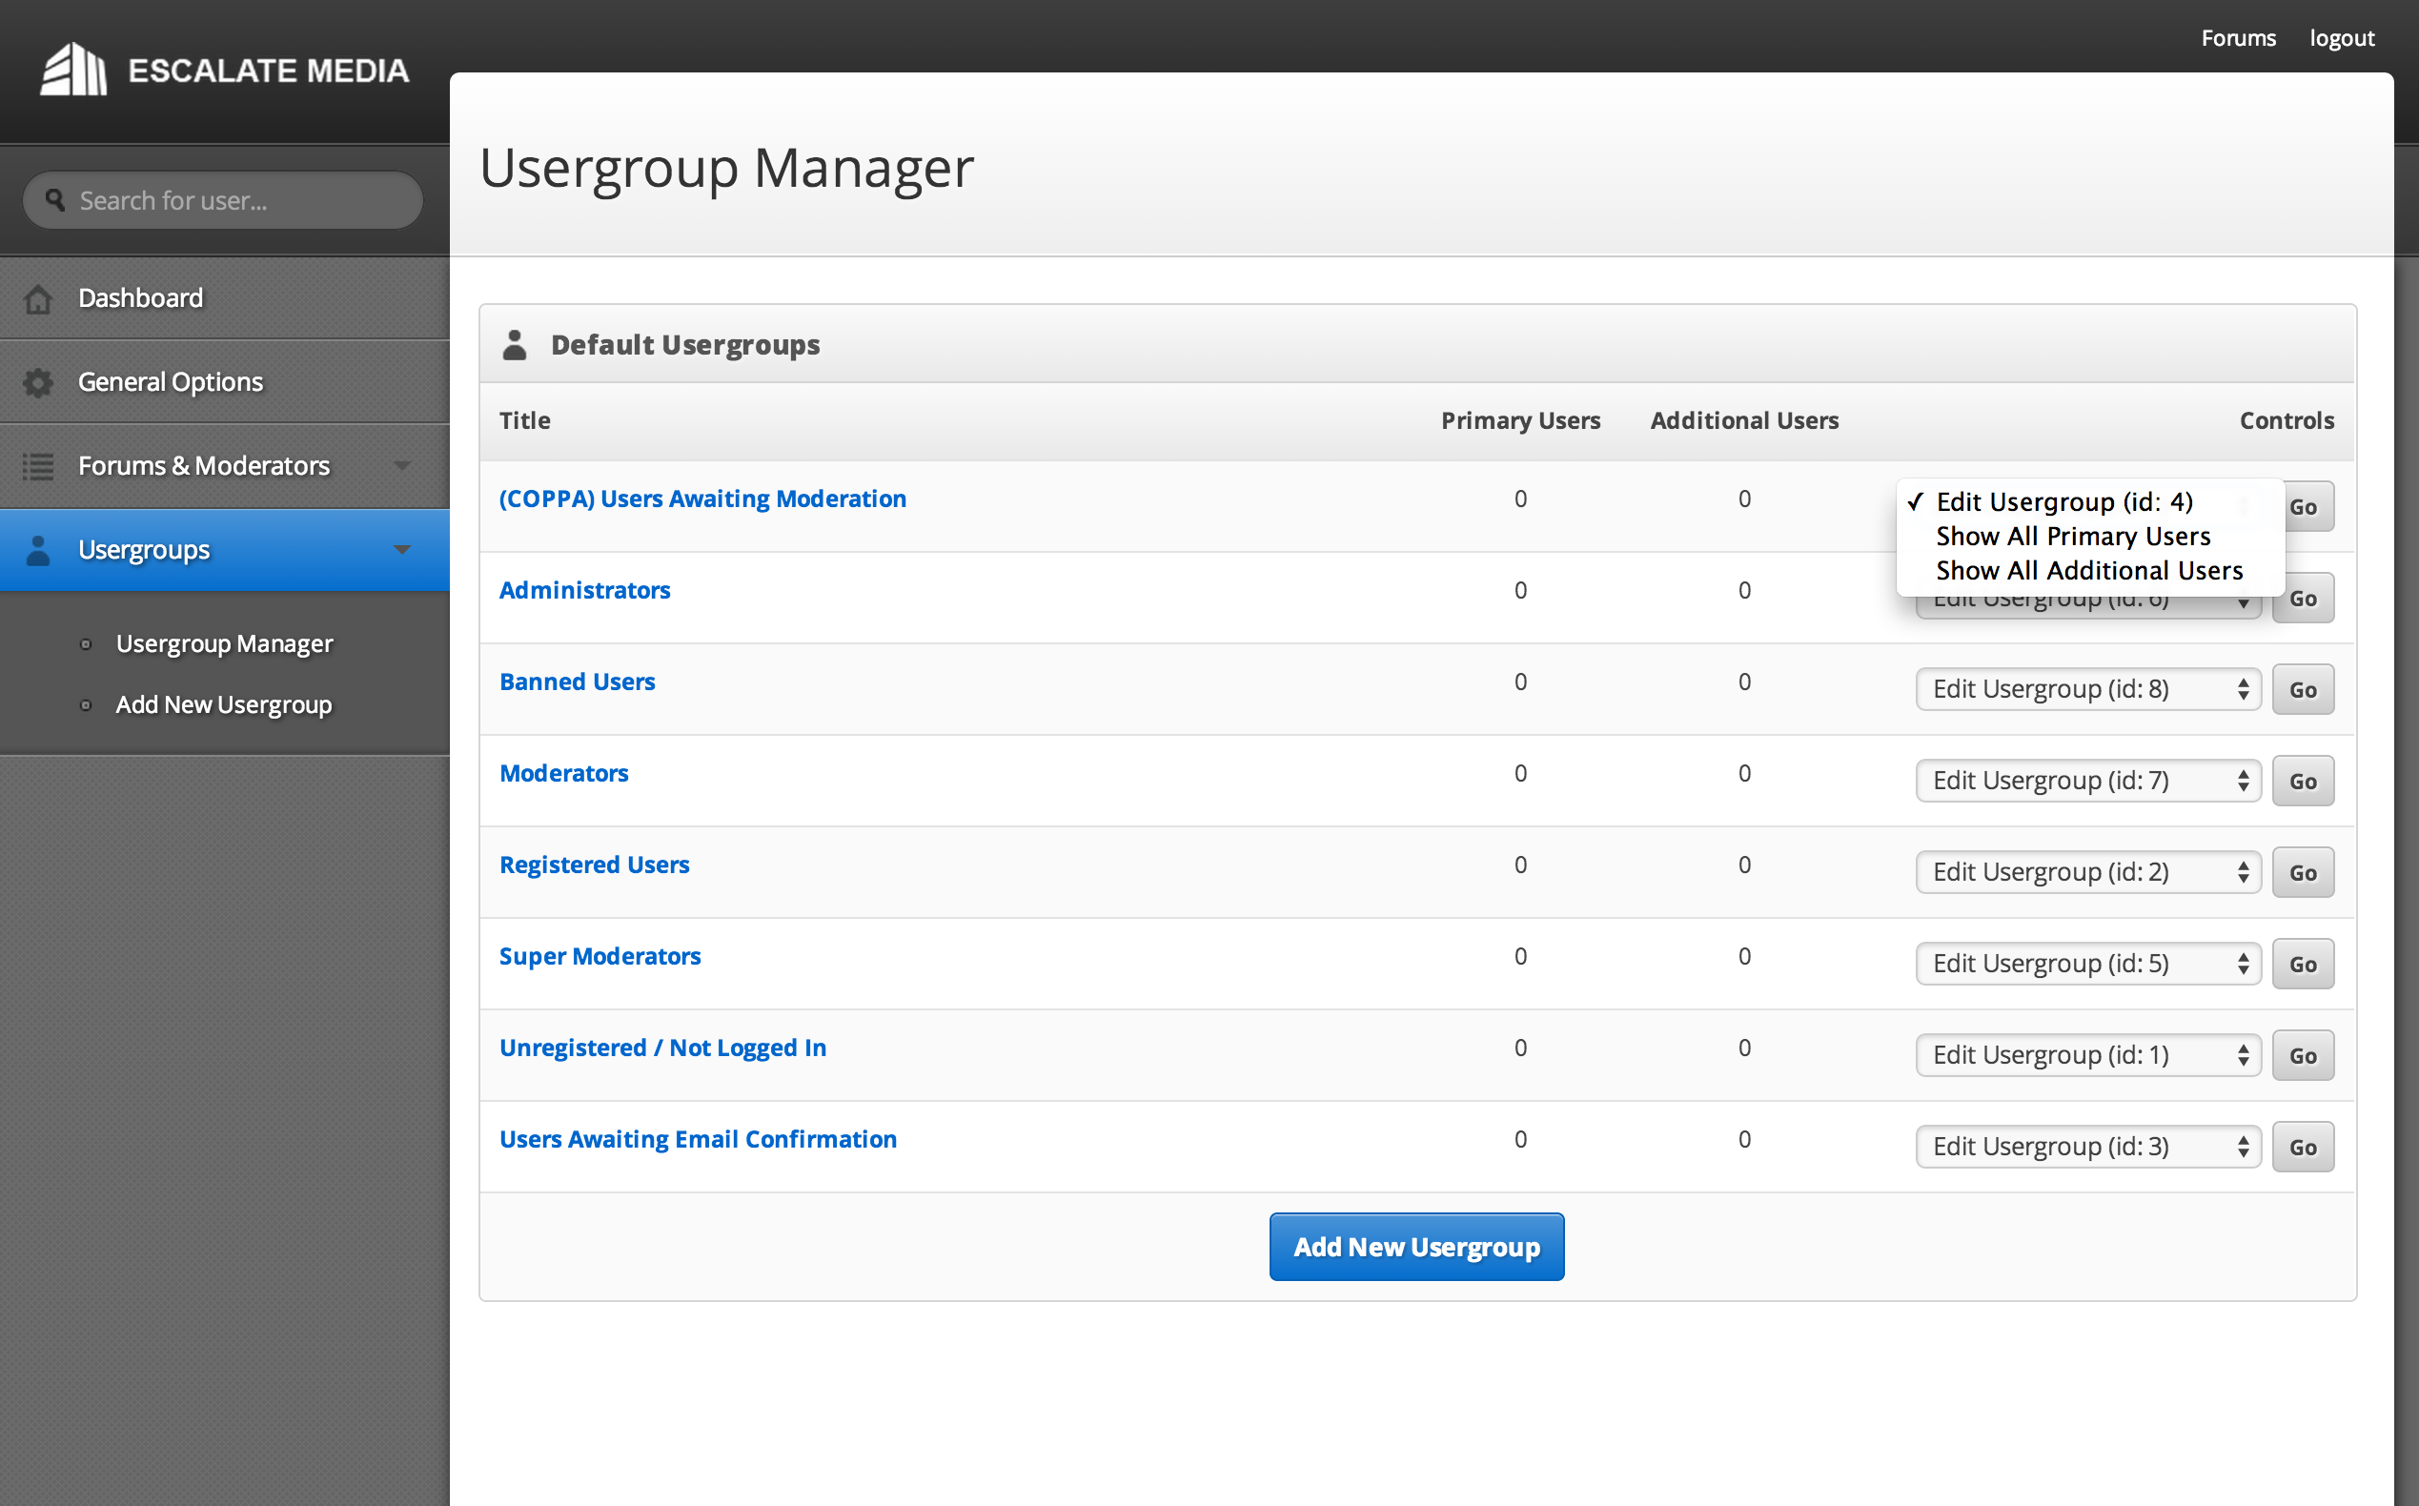Collapse the Usergroups sidebar arrow
Viewport: 2419px width, 1506px height.
tap(402, 550)
